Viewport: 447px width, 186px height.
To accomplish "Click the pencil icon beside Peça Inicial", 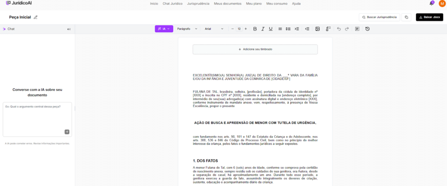I will (x=36, y=17).
